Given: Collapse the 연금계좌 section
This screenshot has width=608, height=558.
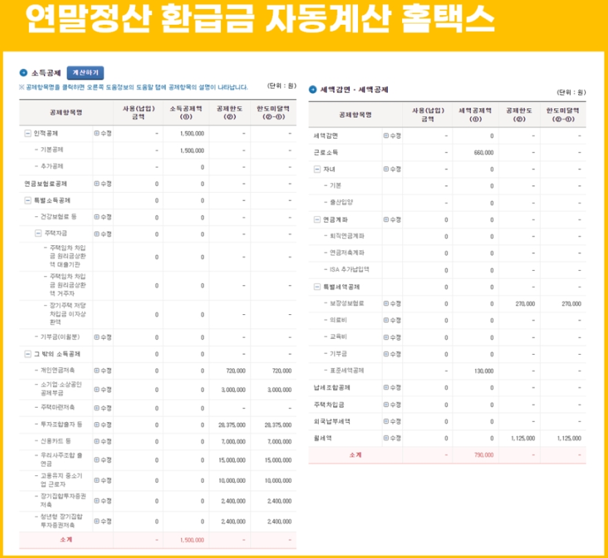Looking at the screenshot, I should (x=318, y=219).
